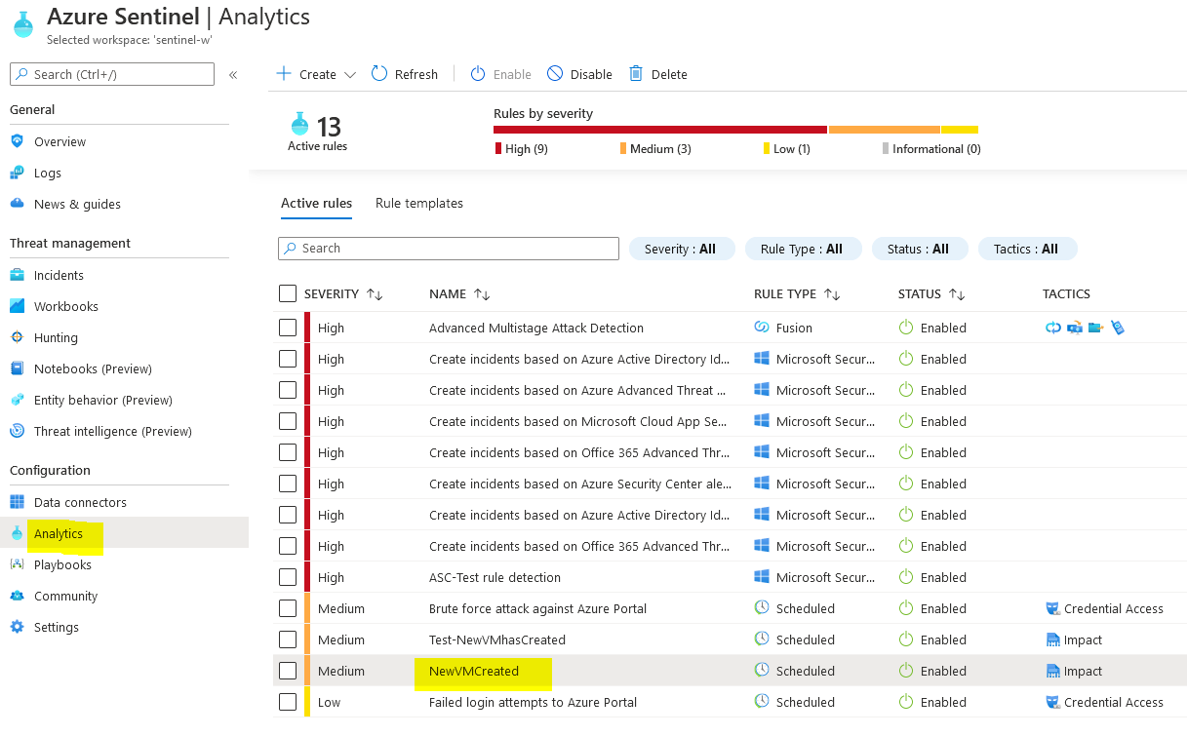Click the Overview shield icon in sidebar
1187x736 pixels.
17,141
